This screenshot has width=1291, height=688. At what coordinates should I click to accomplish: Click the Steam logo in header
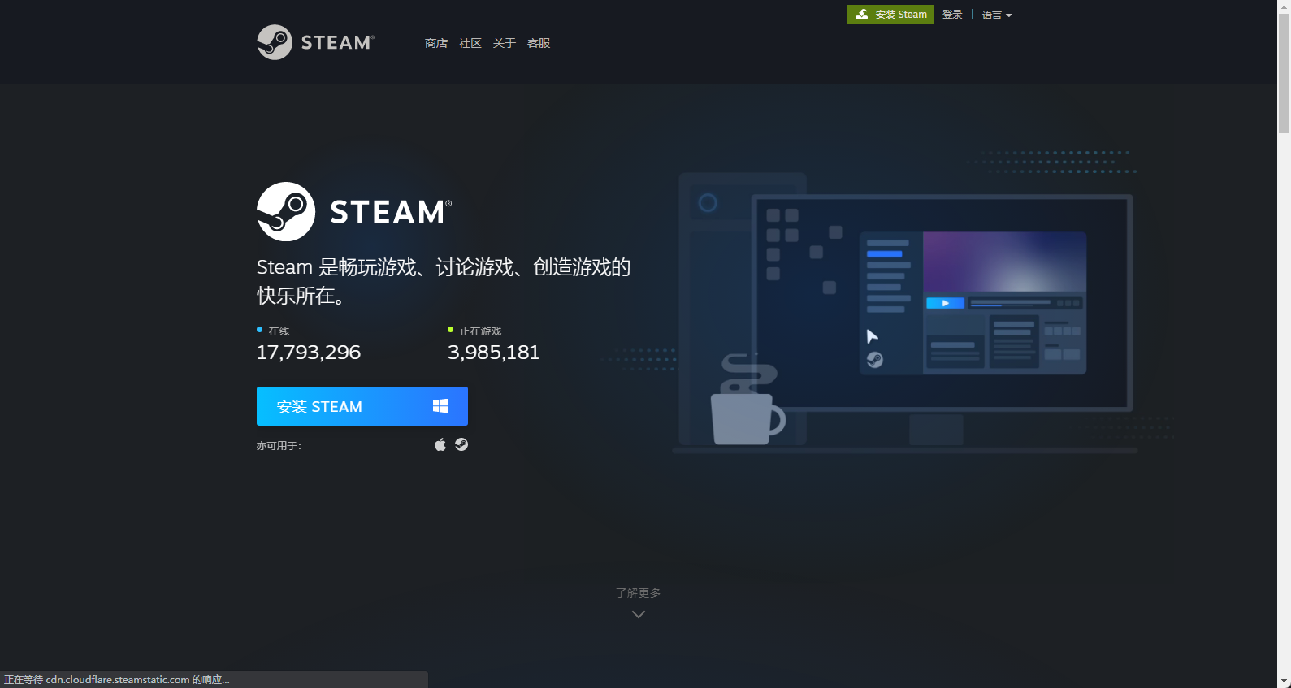(316, 42)
